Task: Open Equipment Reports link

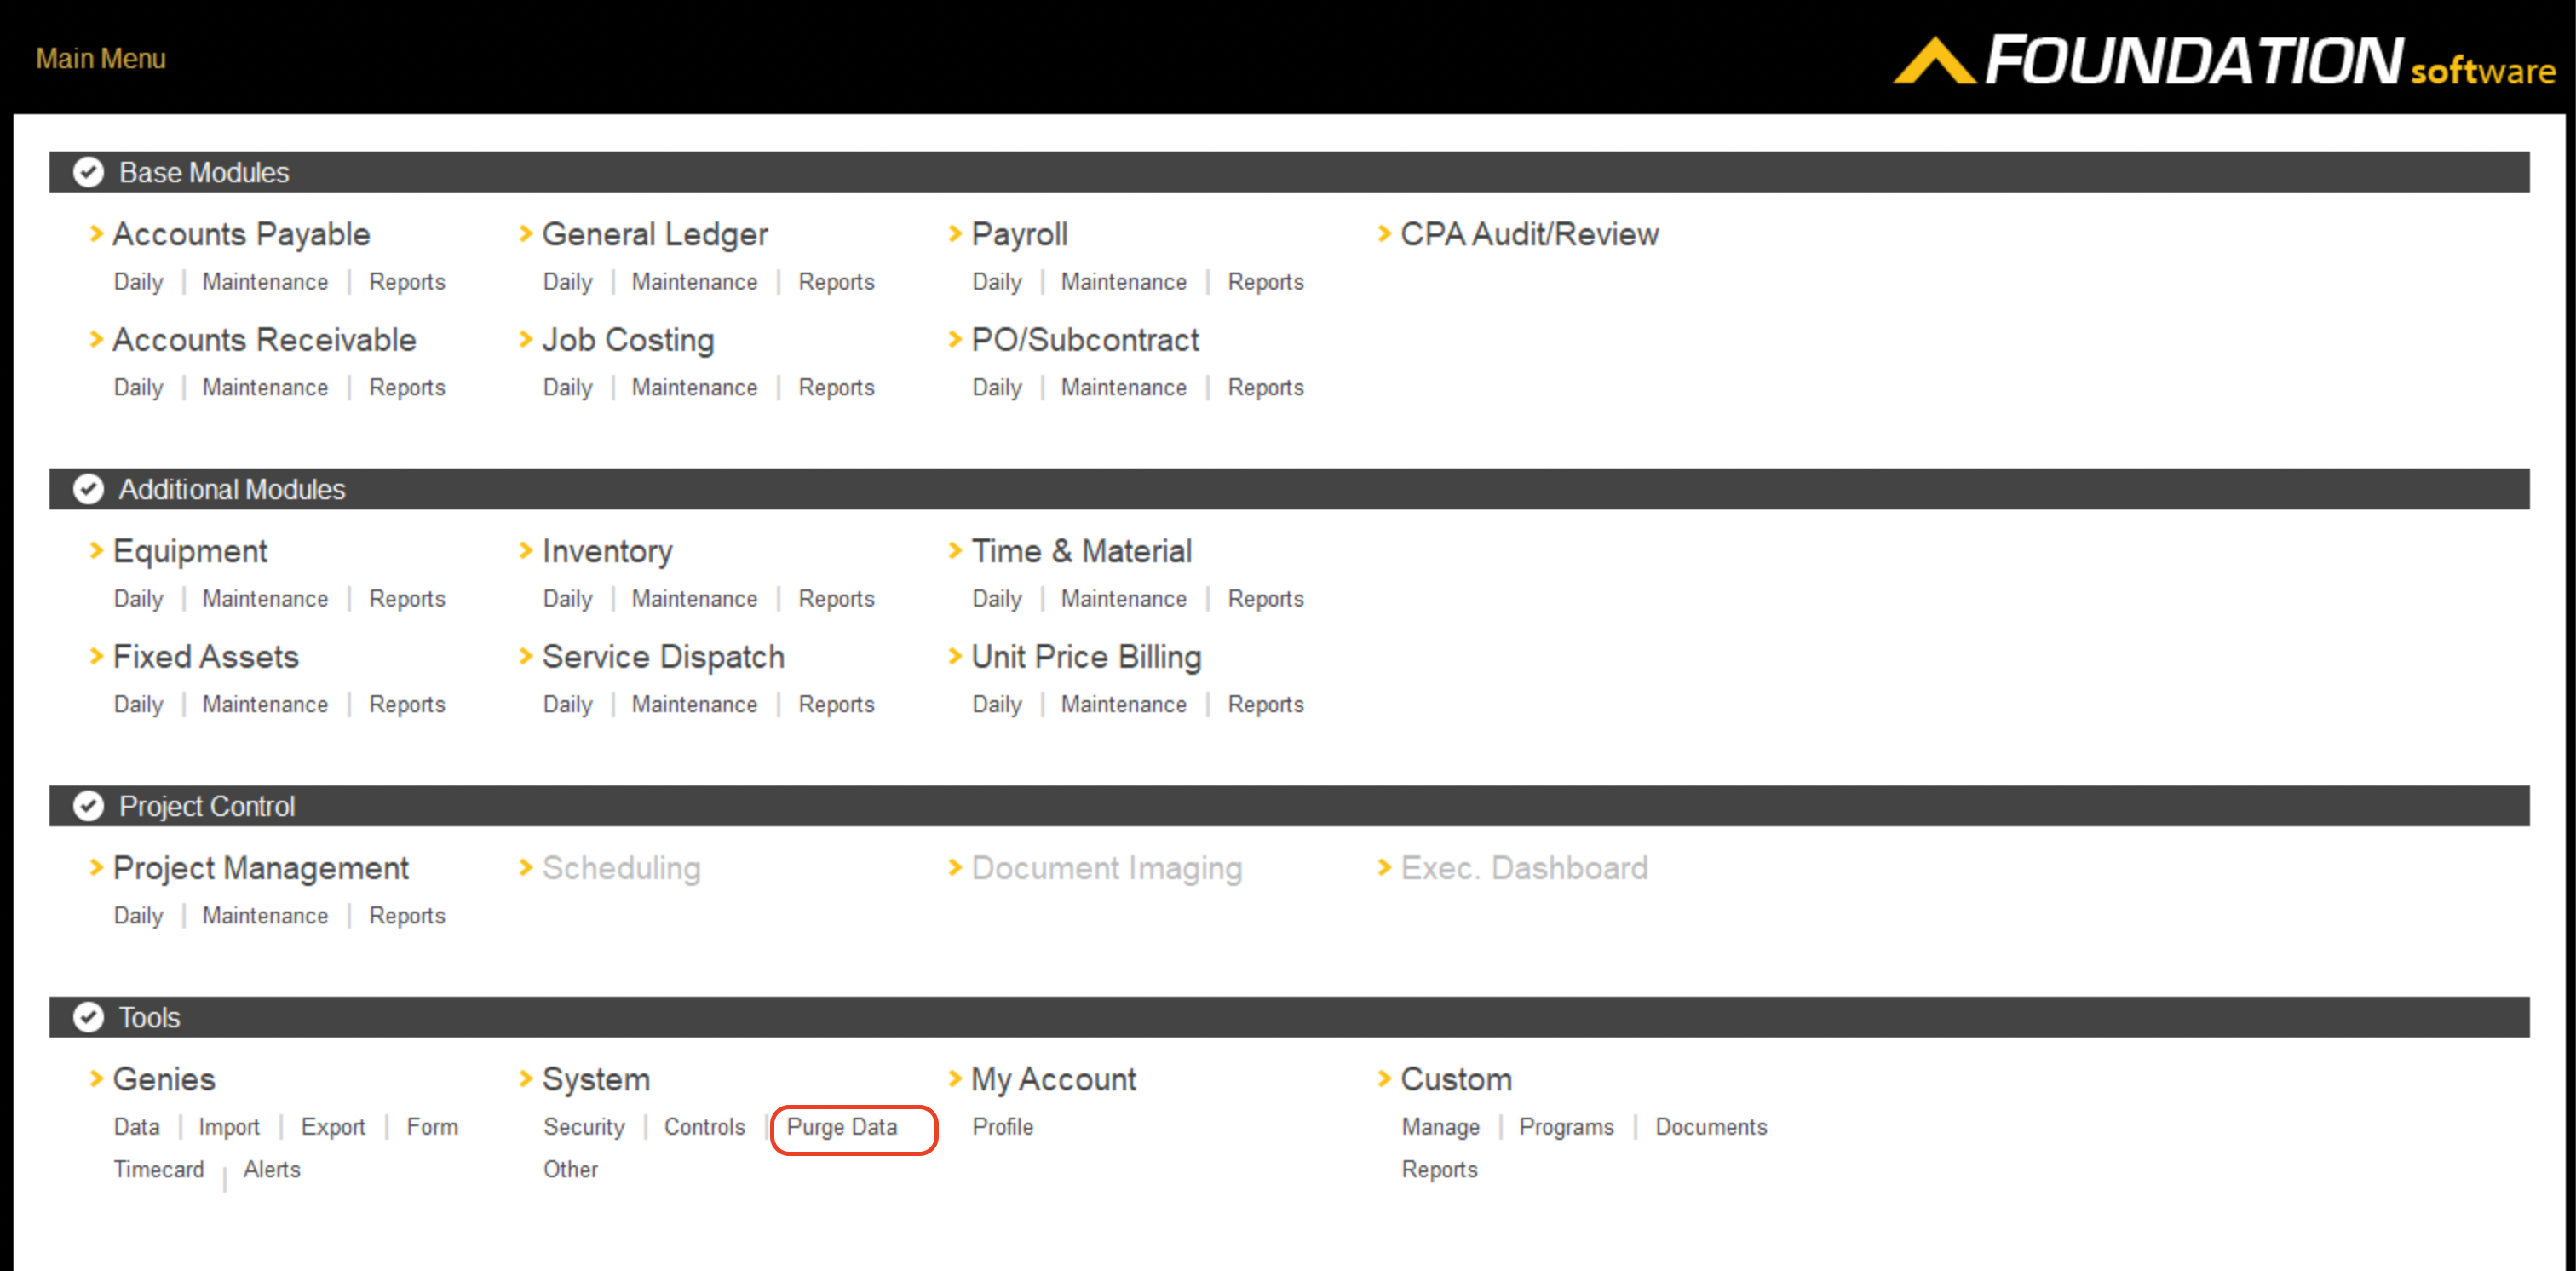Action: coord(407,599)
